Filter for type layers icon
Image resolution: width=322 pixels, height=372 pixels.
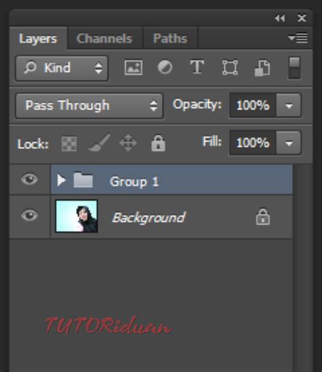coord(197,67)
